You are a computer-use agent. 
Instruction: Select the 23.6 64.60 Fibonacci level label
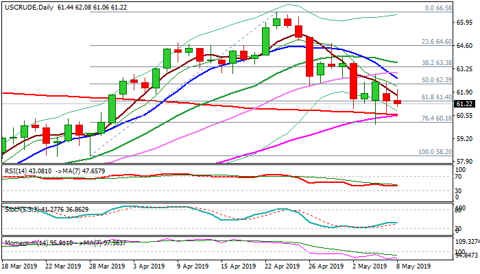436,42
